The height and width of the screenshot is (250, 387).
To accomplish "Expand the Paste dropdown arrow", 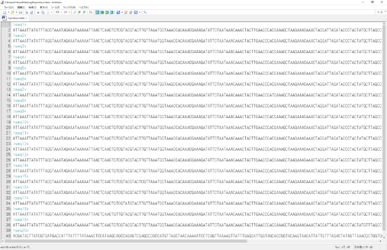I will coord(52,12).
